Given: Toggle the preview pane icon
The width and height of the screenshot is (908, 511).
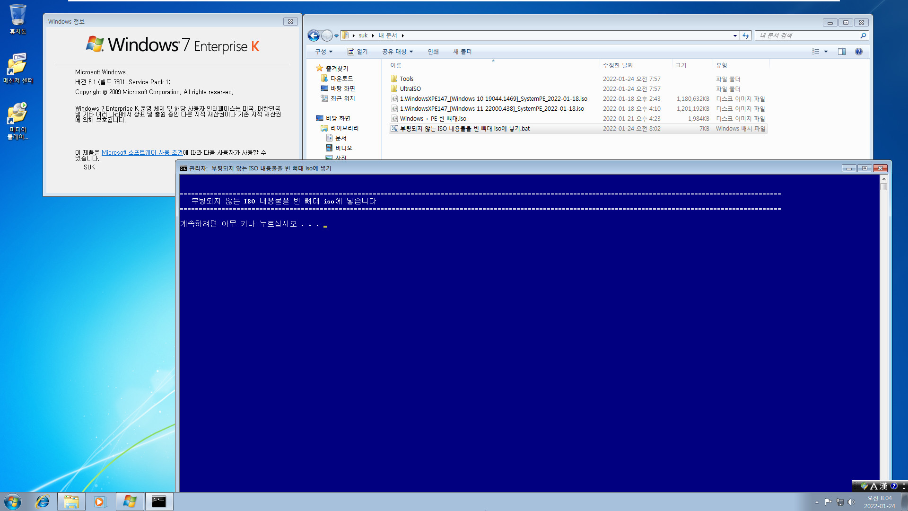Looking at the screenshot, I should coord(842,52).
